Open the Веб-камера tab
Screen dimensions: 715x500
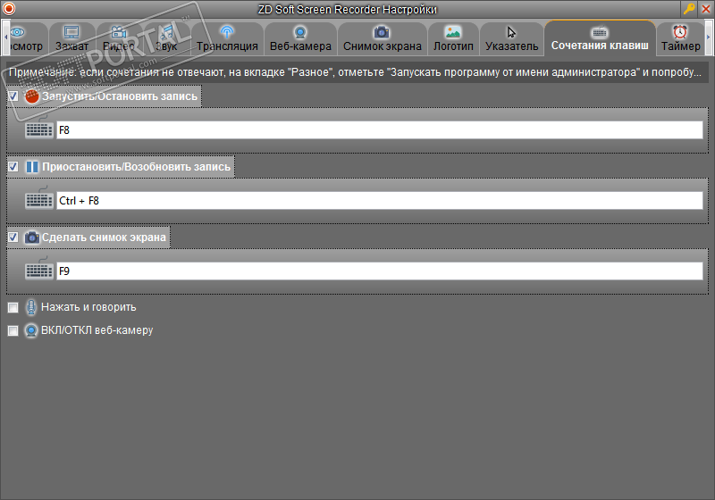[300, 38]
